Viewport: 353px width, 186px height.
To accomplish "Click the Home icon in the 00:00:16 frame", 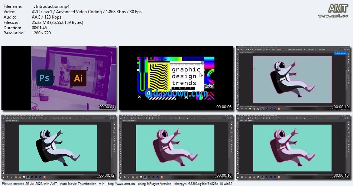I will click(x=121, y=118).
